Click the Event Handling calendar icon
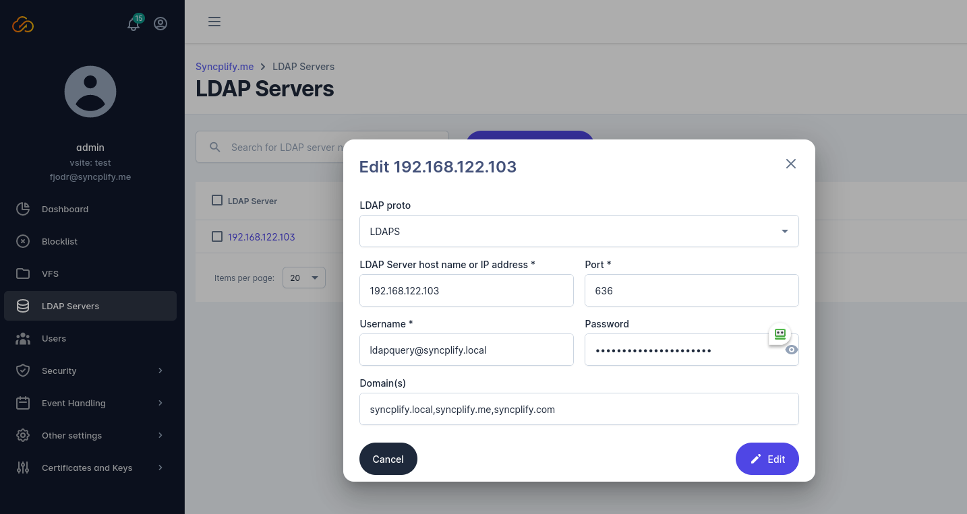Screen dimensions: 967x514 click(x=23, y=403)
